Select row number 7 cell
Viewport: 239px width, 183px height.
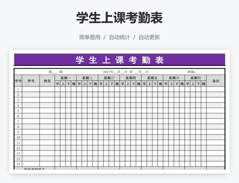point(18,122)
